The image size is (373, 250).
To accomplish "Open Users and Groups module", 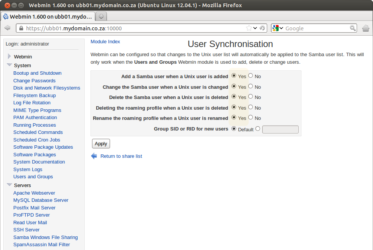I will pos(33,176).
